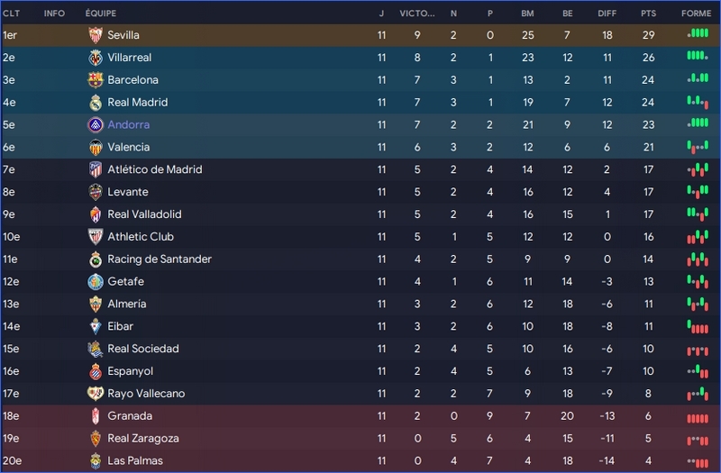Image resolution: width=721 pixels, height=473 pixels.
Task: Click the Sevilla club crest icon
Action: [x=96, y=35]
